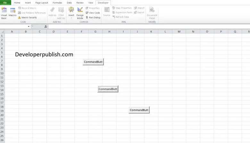Viewport: 250px width, 143px height.
Task: Click the CommandButton near row 14
Action: [108, 89]
